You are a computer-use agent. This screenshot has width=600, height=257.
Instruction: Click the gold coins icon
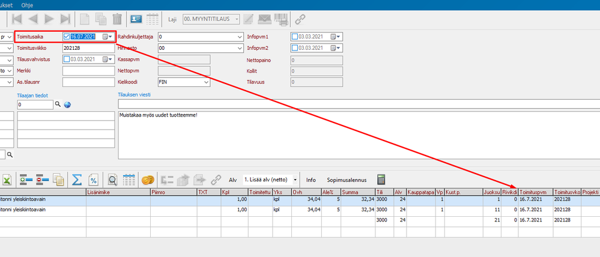point(147,179)
